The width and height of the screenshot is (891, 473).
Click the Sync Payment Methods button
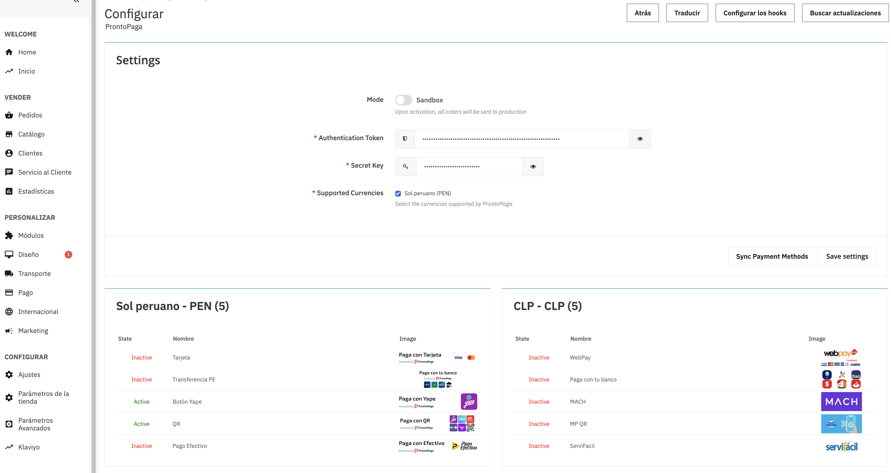click(772, 256)
